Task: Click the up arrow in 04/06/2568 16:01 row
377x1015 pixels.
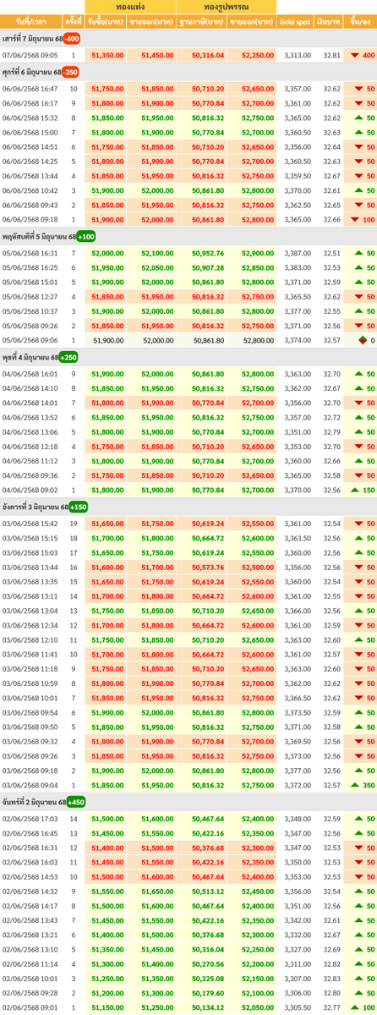Action: click(x=359, y=374)
